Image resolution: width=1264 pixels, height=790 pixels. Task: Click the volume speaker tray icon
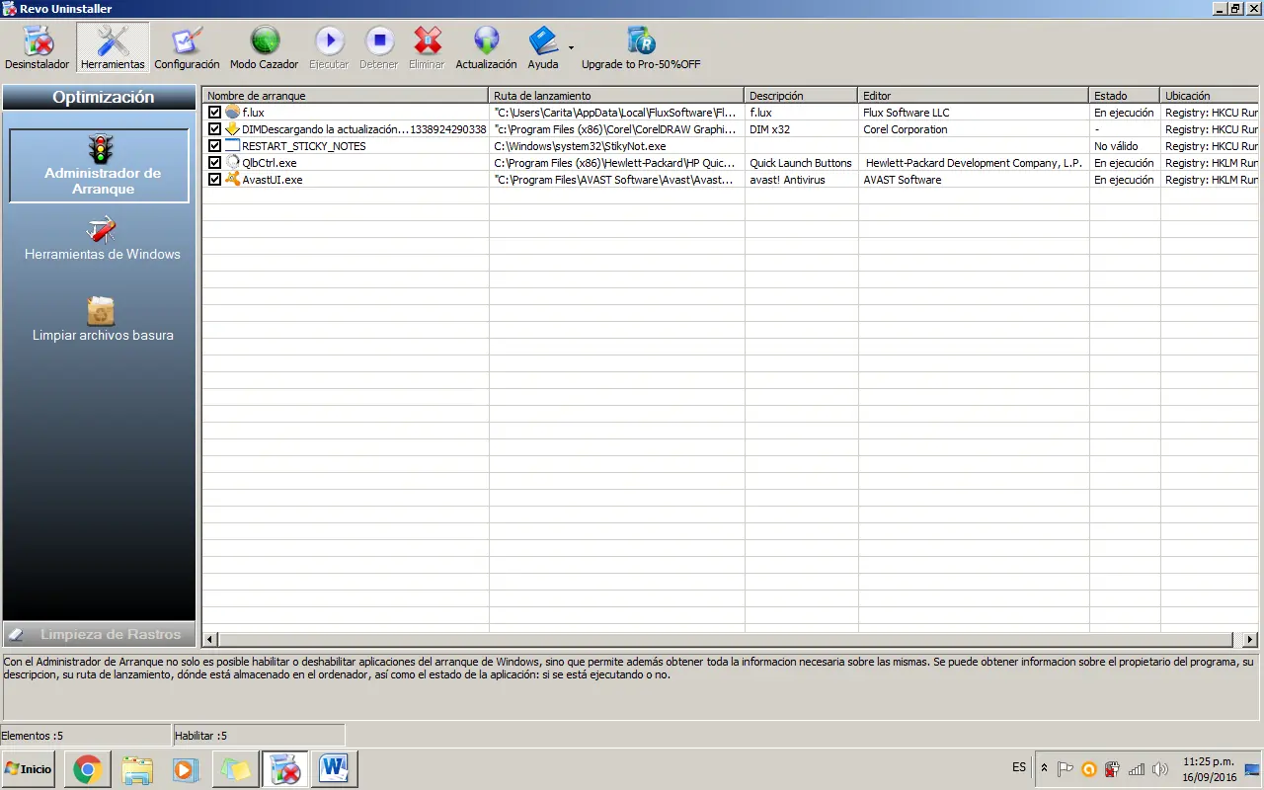(x=1159, y=768)
